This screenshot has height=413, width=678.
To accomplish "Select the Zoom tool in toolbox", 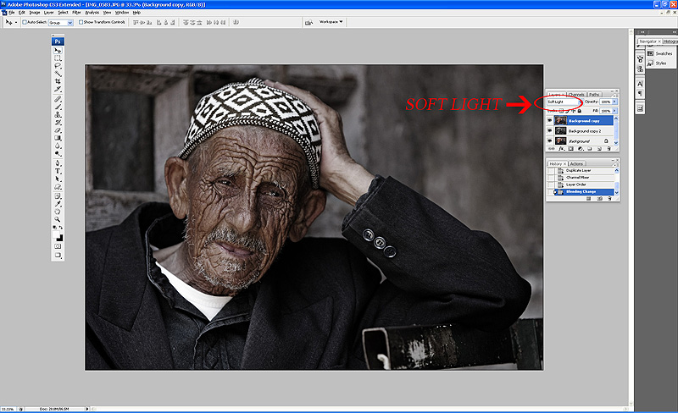I will click(58, 218).
